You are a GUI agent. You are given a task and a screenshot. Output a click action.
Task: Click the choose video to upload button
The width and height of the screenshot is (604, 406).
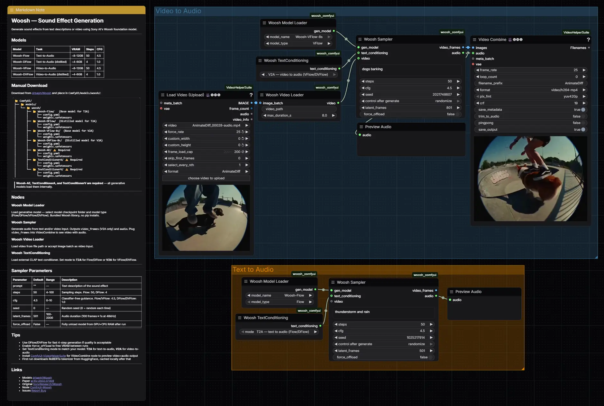(x=206, y=178)
